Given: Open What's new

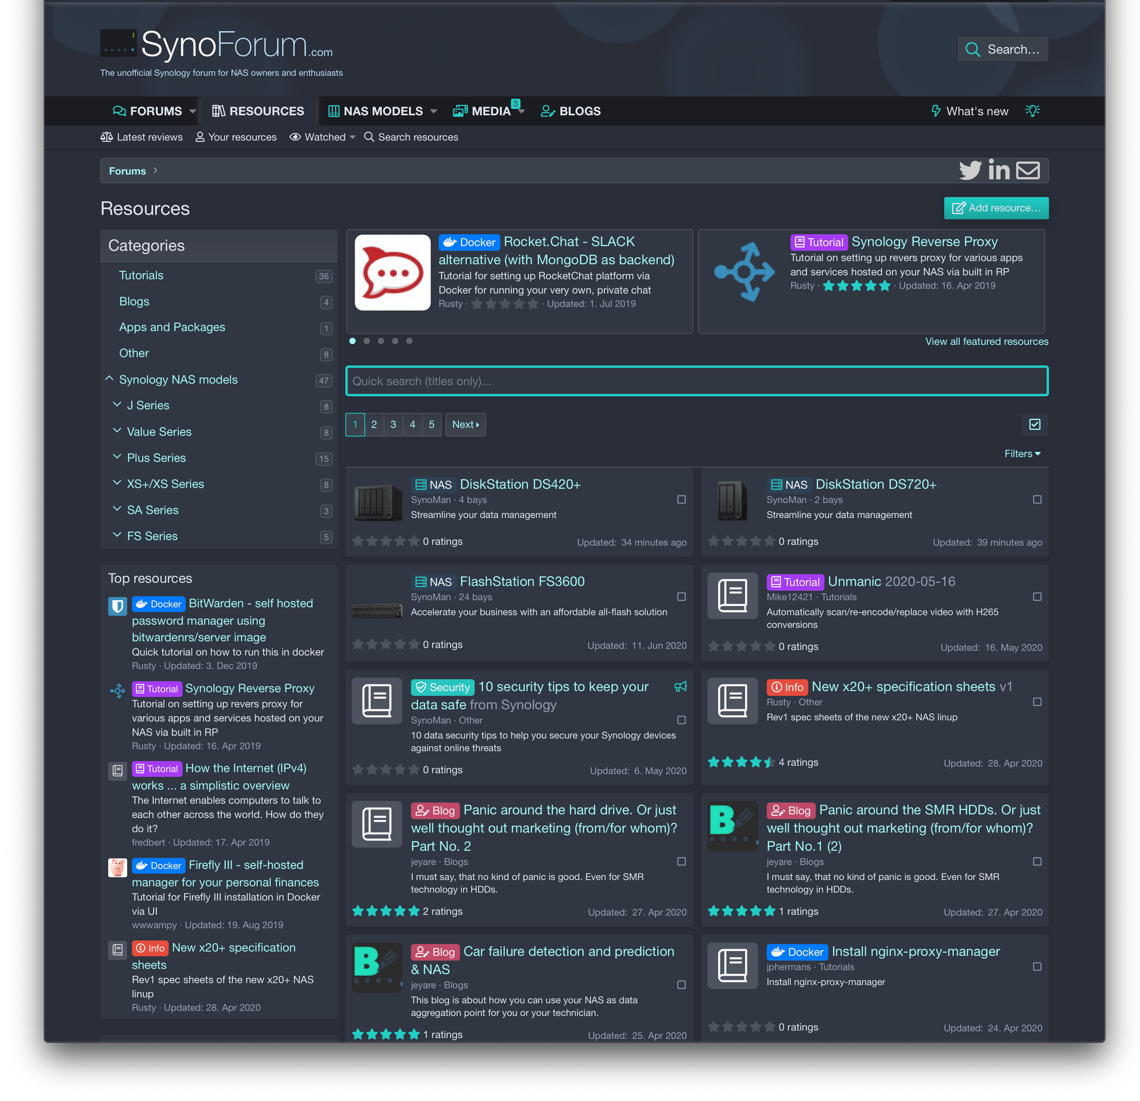Looking at the screenshot, I should pos(970,111).
